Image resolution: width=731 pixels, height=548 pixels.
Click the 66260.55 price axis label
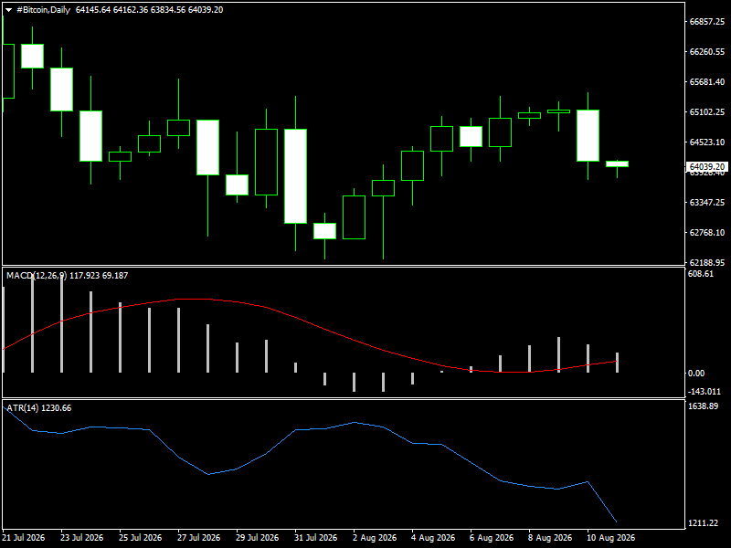706,52
